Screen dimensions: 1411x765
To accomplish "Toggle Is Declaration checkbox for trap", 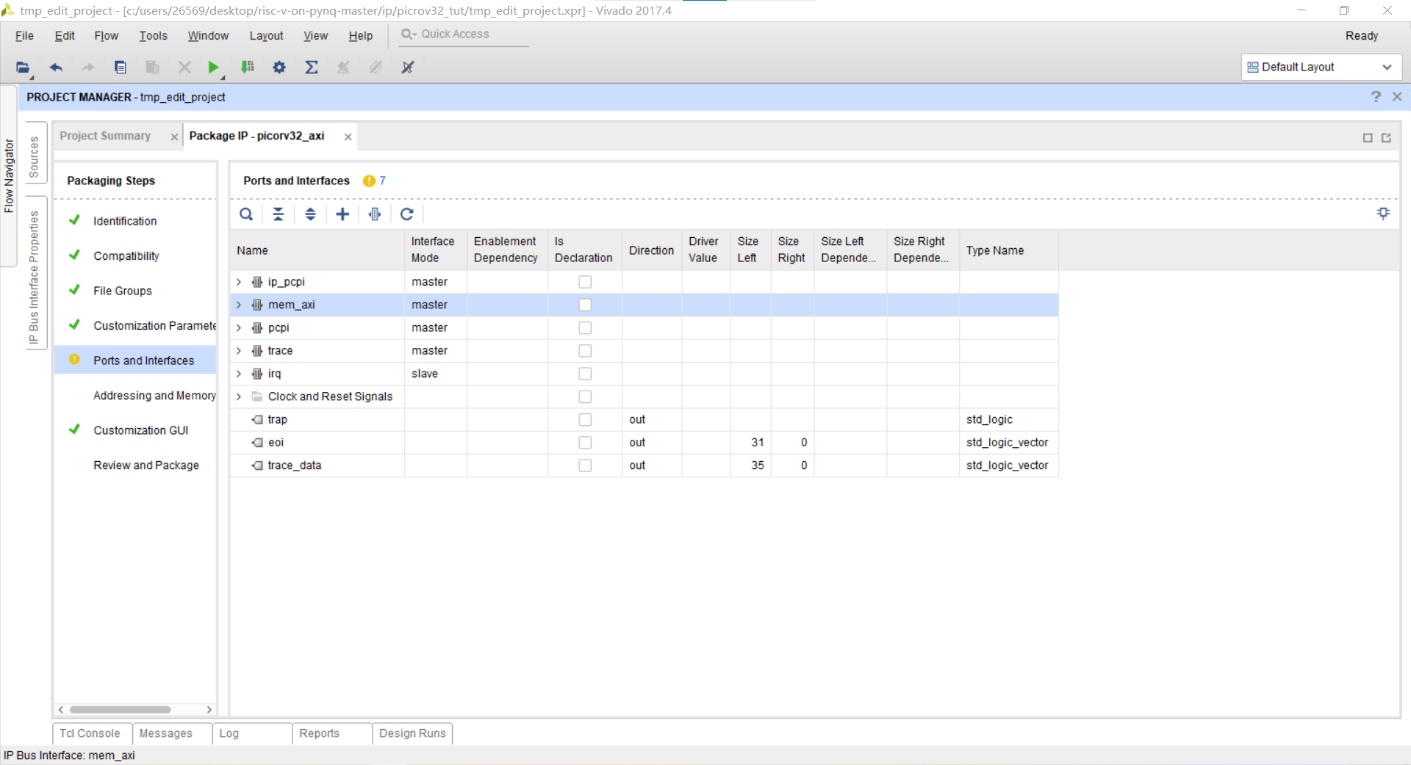I will click(585, 420).
